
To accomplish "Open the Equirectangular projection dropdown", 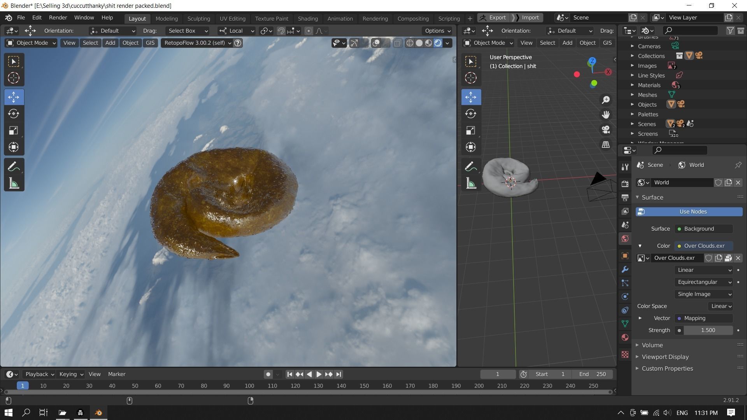I will point(704,282).
